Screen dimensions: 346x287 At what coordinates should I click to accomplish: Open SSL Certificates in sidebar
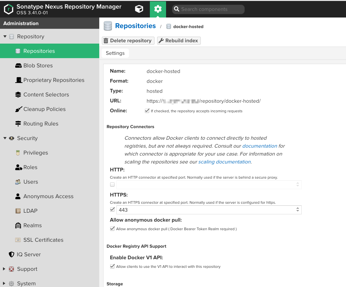(43, 240)
